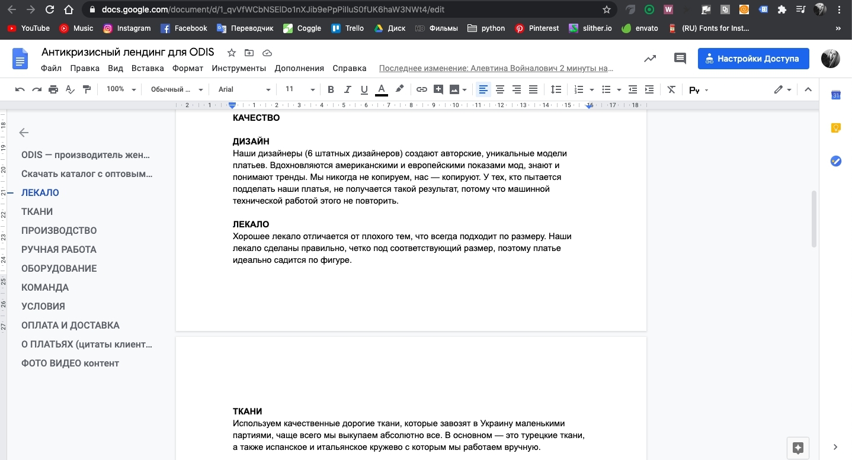Star the document title
Viewport: 852px width, 460px height.
click(x=232, y=53)
